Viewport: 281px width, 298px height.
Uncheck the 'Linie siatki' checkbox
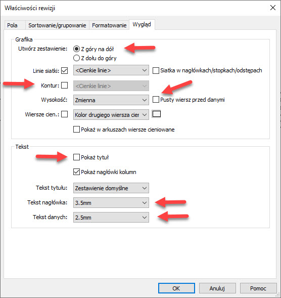65,71
